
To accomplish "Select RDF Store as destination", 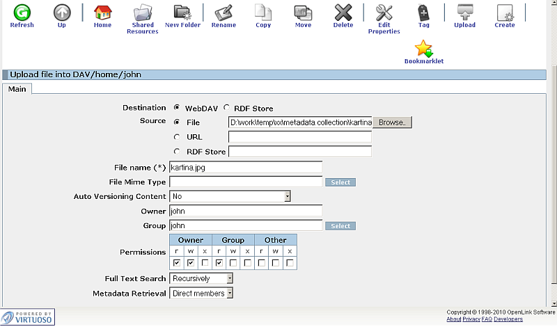I will tap(227, 108).
